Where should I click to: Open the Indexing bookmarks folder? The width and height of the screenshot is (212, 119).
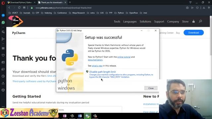pyautogui.click(x=46, y=13)
